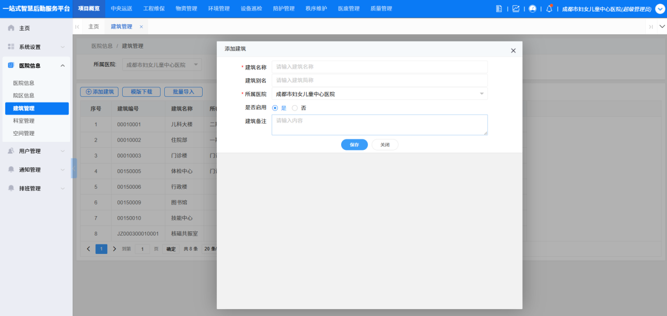Click the 模版下载 button
This screenshot has height=316, width=667.
(x=142, y=91)
